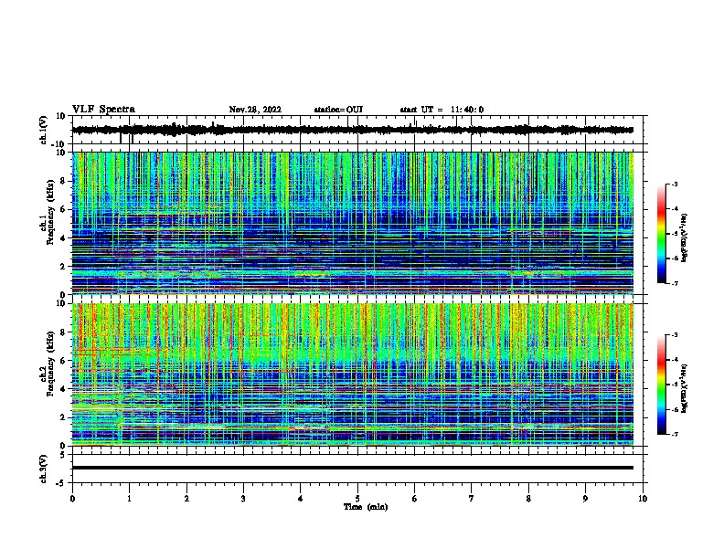This screenshot has height=559, width=724.
Task: Click the "-3" label on ch.2 colorbar
Action: pos(674,335)
